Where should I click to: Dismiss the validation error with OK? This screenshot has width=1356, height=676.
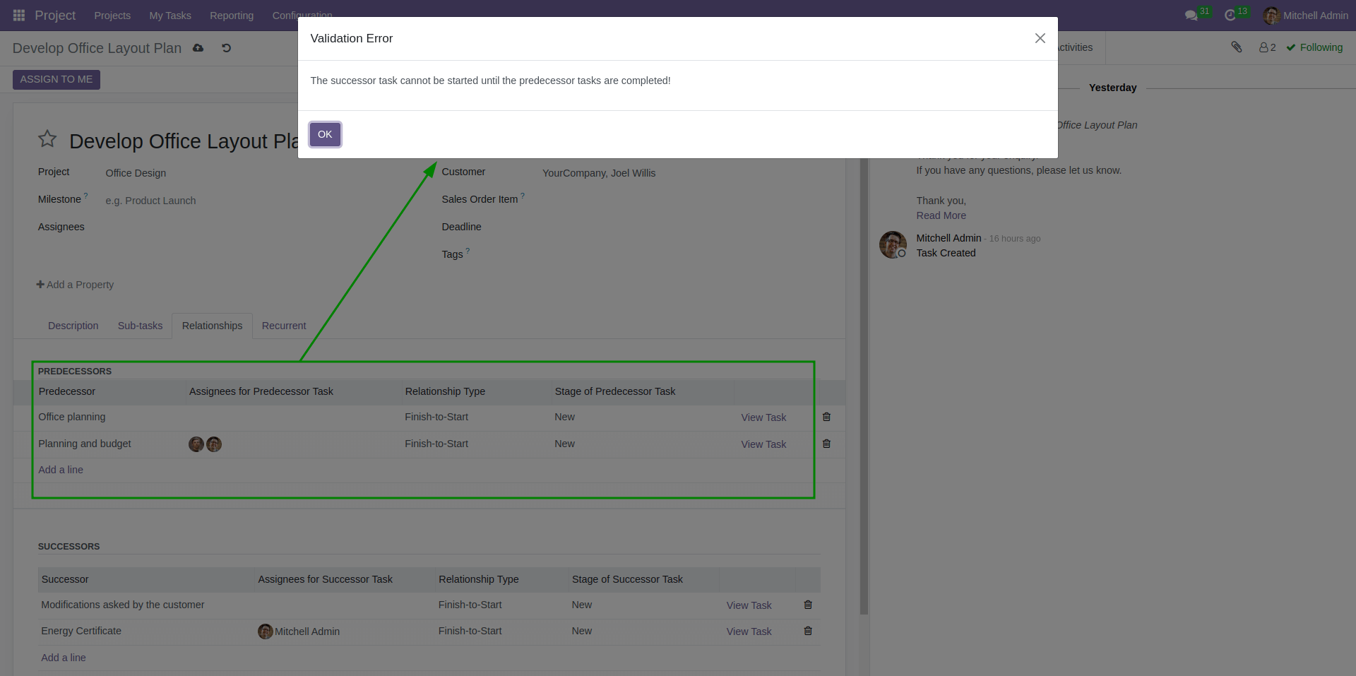point(324,134)
